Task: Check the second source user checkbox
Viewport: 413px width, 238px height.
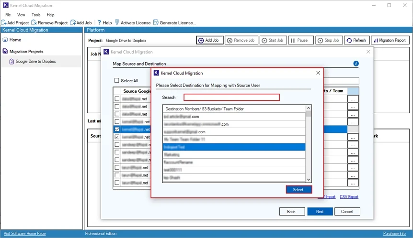Action: click(x=117, y=107)
